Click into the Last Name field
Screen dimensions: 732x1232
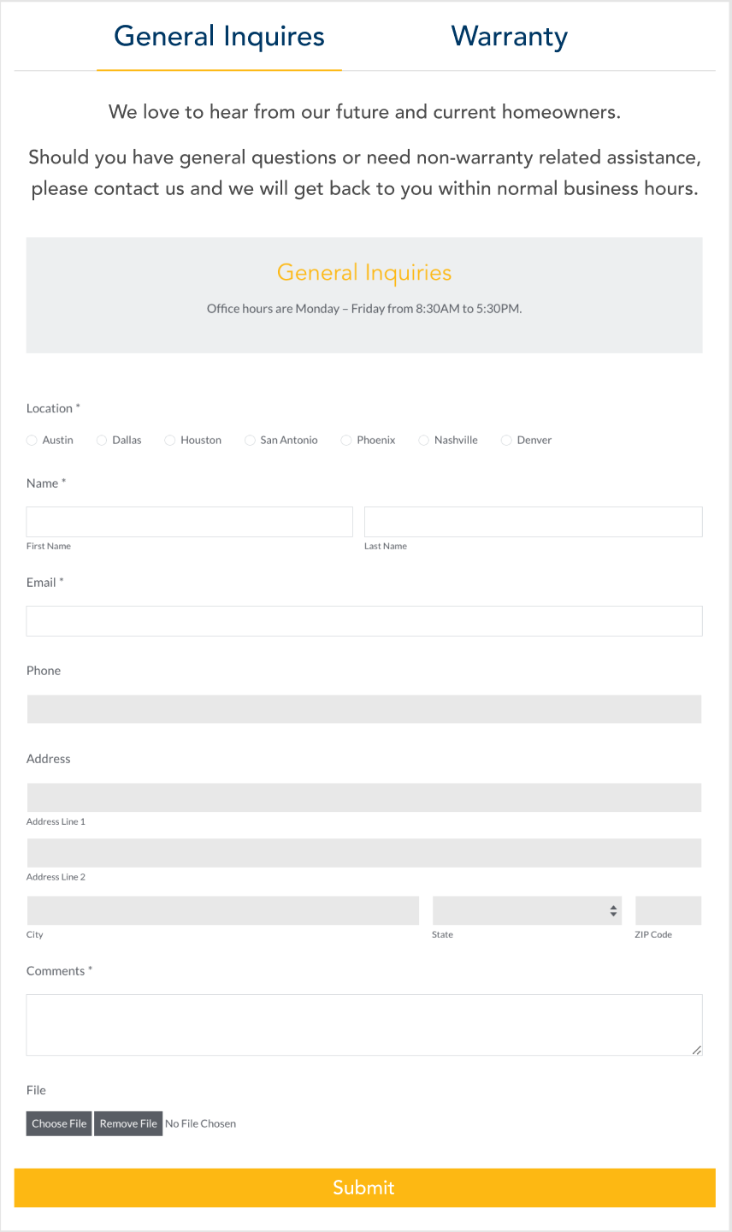533,522
